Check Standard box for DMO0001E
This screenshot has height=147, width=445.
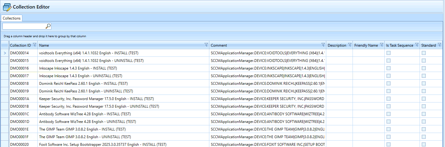pos(424,129)
